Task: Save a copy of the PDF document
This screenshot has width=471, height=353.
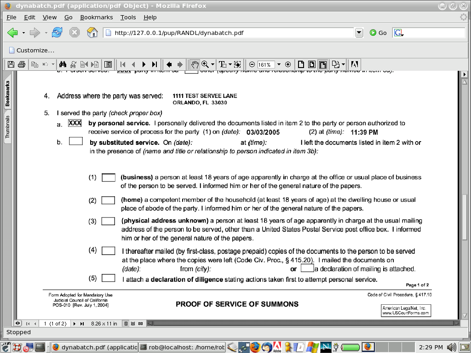Action: tap(11, 64)
